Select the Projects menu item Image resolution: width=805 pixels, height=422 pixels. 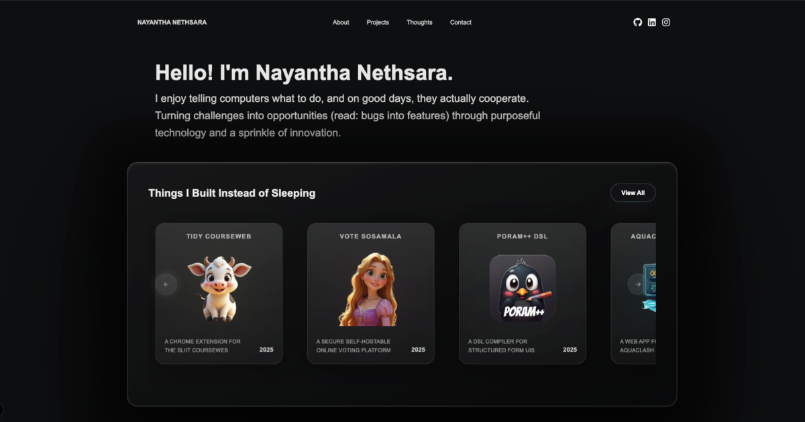(377, 22)
